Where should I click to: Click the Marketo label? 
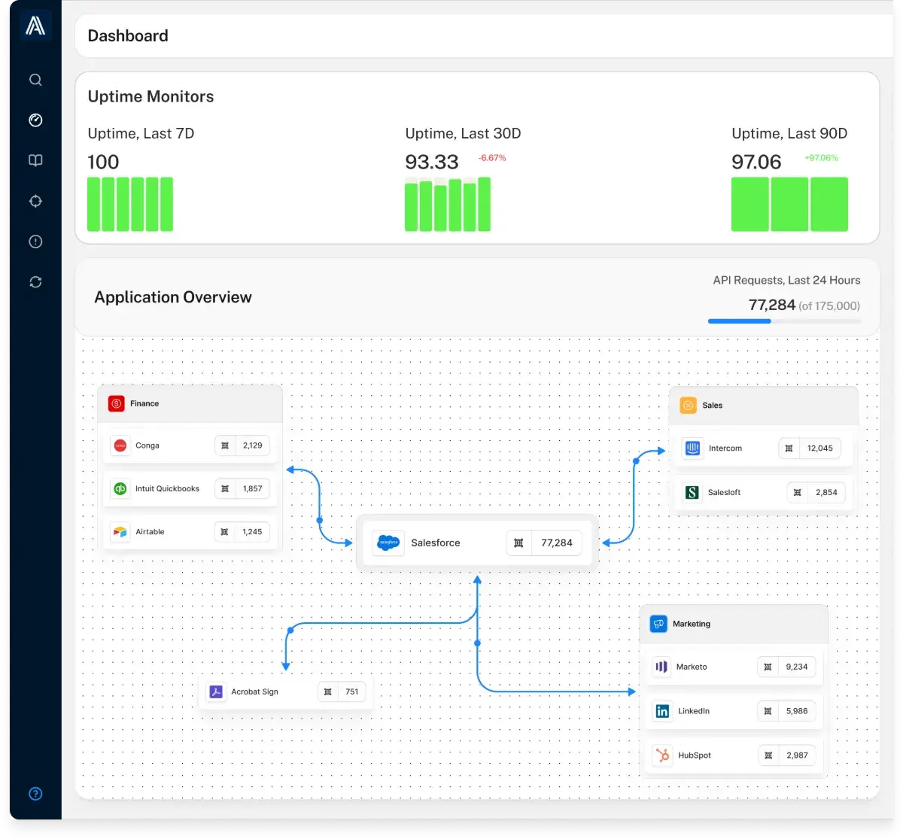(x=692, y=667)
